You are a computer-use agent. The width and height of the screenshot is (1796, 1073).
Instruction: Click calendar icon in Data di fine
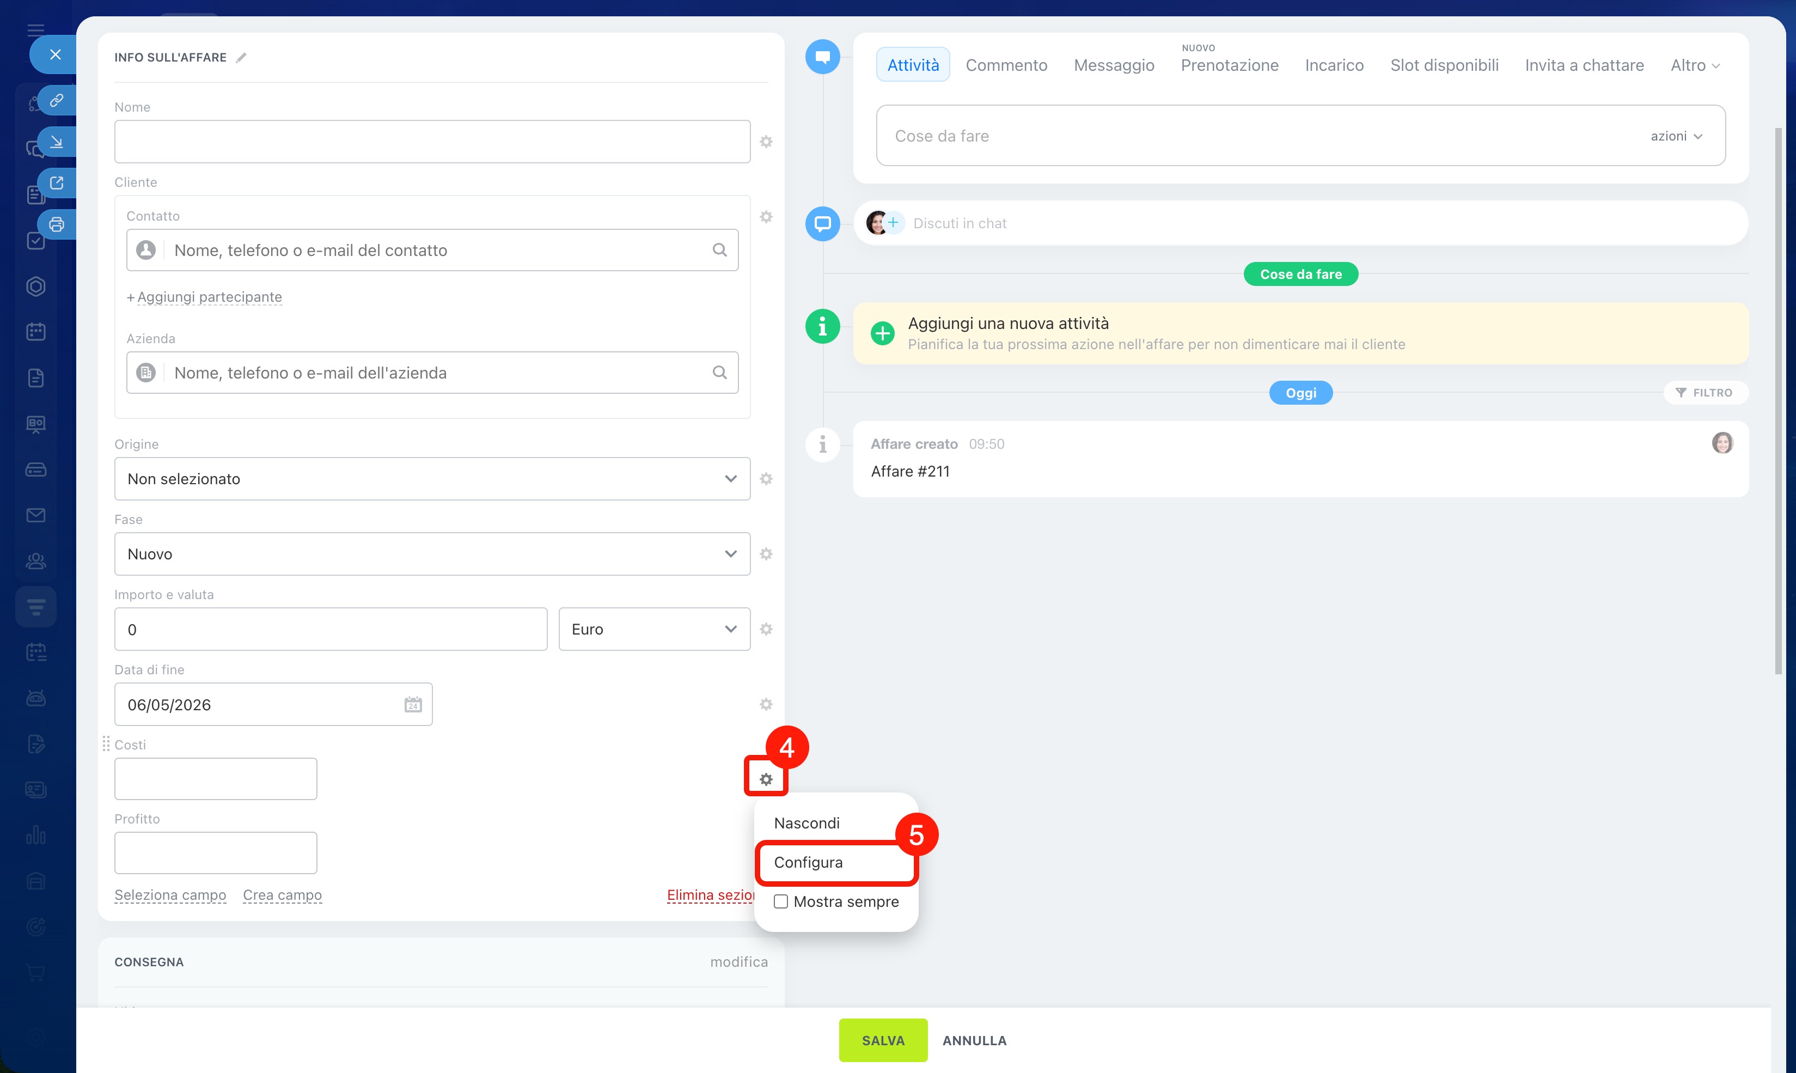pos(413,704)
